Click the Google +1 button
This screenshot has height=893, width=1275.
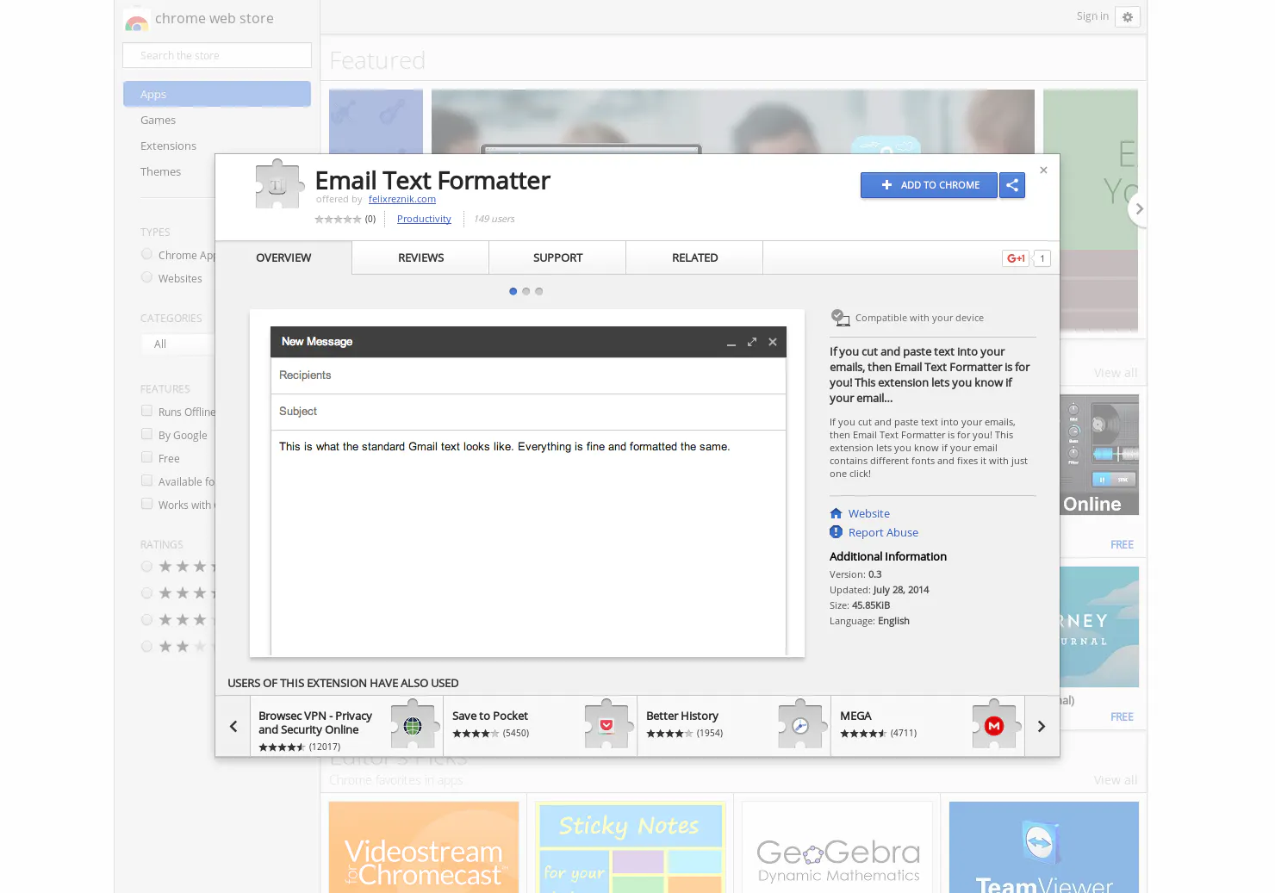1017,258
